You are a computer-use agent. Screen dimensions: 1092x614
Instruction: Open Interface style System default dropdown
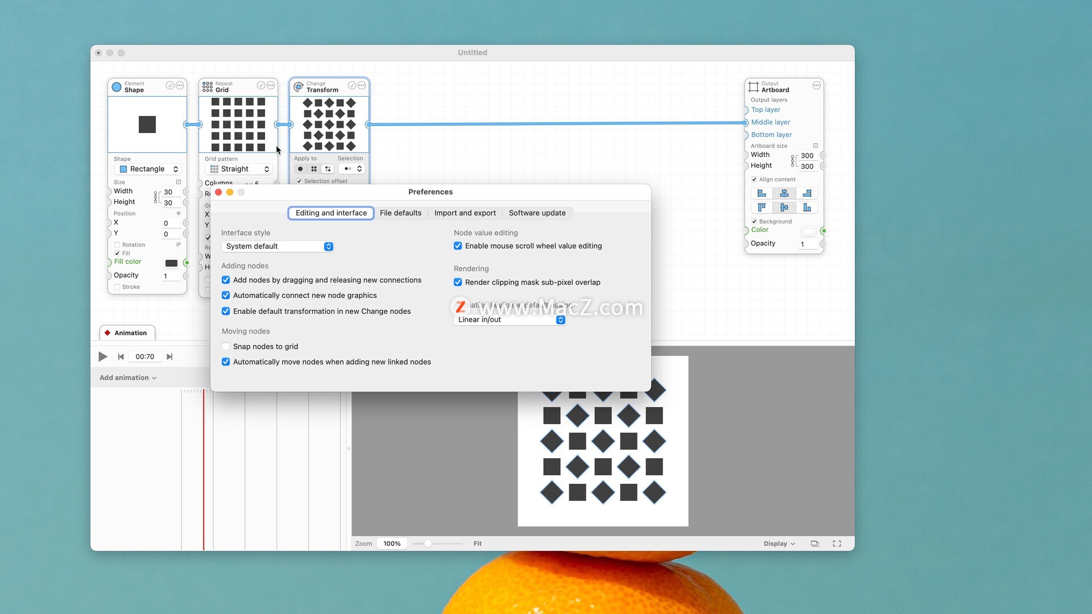(x=278, y=246)
